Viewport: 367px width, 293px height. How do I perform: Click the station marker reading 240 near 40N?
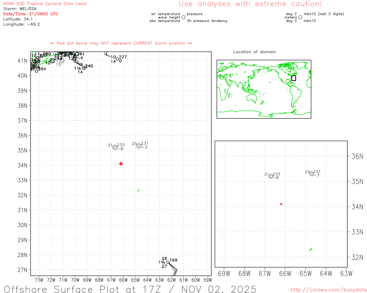point(84,68)
